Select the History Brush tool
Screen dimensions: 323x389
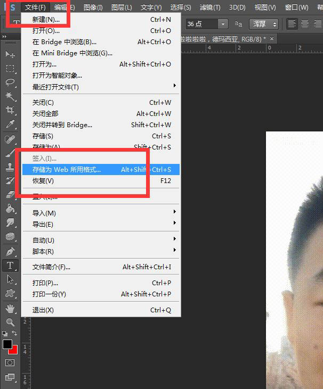pos(10,180)
